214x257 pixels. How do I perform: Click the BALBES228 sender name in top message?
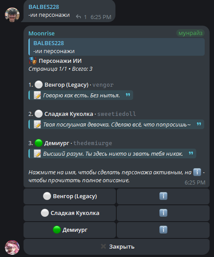[x=44, y=7]
